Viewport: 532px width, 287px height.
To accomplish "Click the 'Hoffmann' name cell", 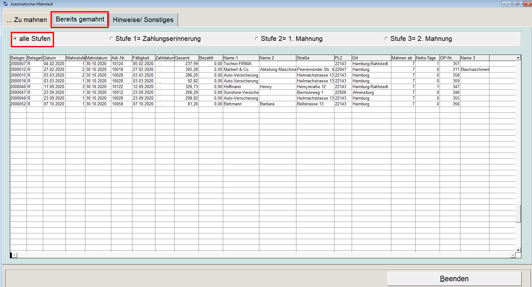I will [x=241, y=87].
